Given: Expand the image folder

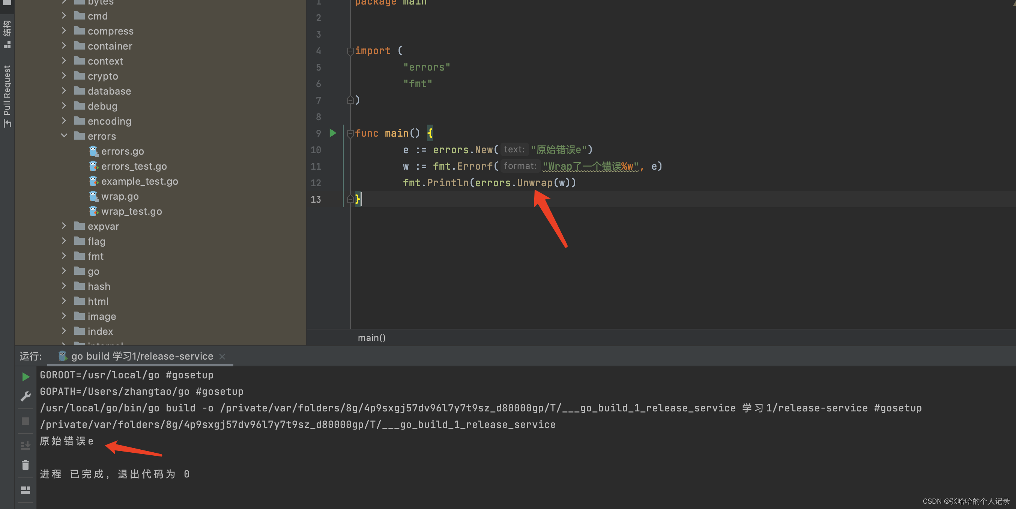Looking at the screenshot, I should coord(64,316).
